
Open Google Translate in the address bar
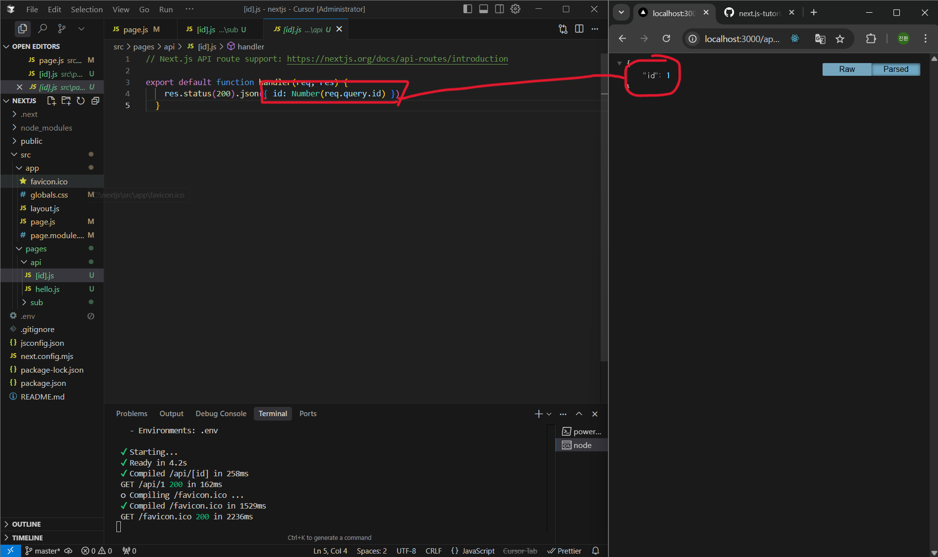pyautogui.click(x=820, y=39)
